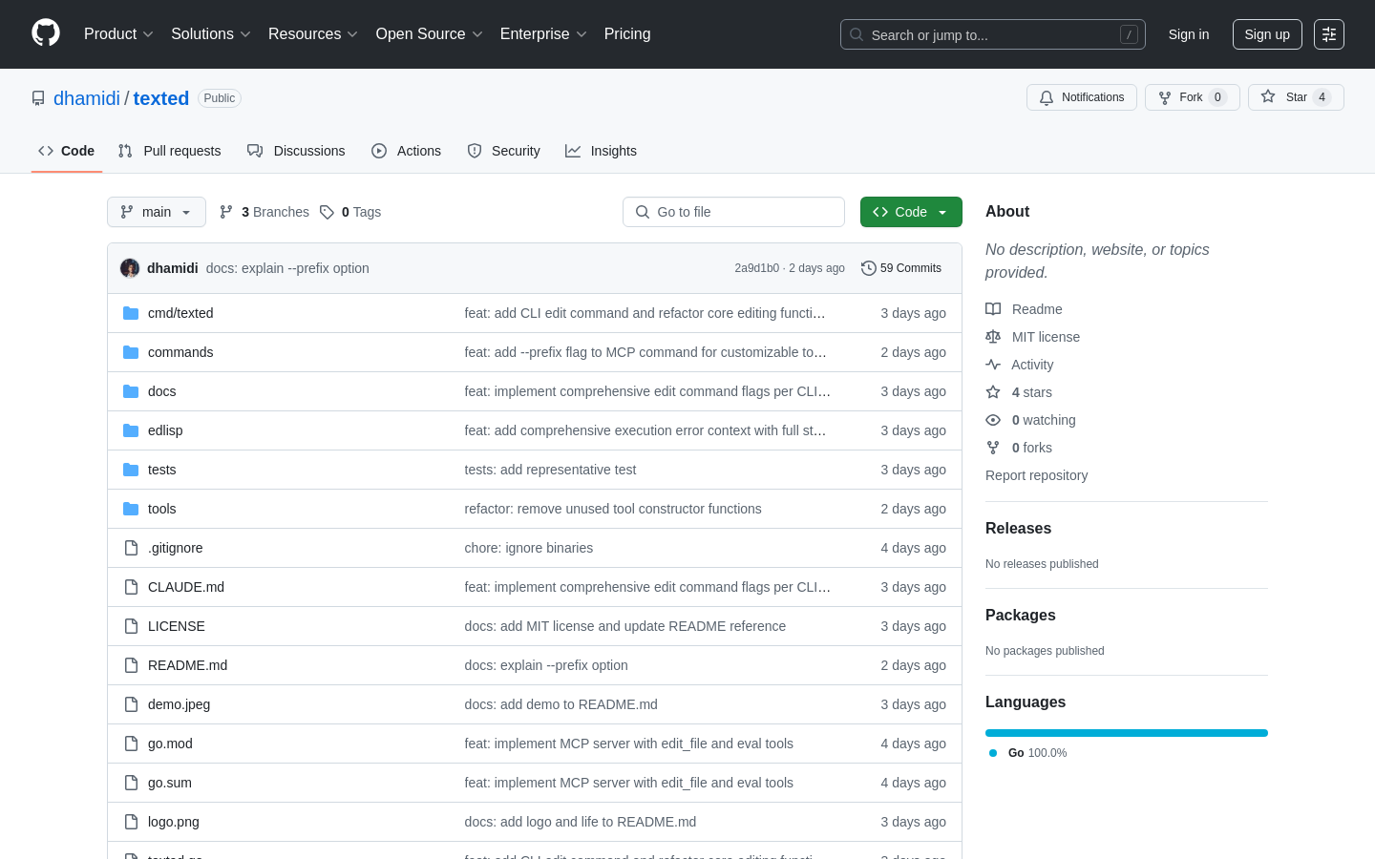Click the eye icon beside 0 watching

[x=993, y=420]
